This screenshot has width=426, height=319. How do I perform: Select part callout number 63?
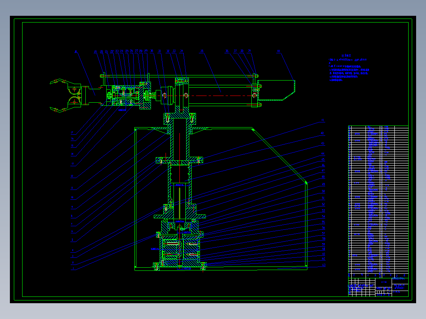[x=324, y=265]
